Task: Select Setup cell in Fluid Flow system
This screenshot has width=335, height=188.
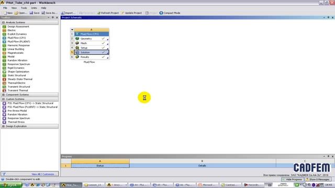Action: (92, 48)
